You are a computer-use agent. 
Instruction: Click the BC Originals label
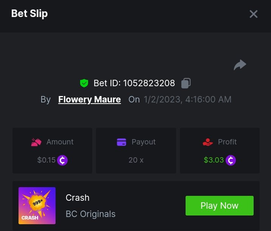[x=91, y=214]
